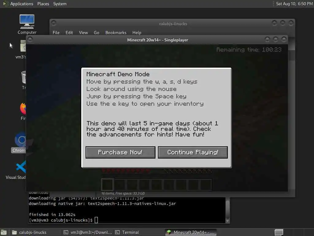The image size is (314, 236).
Task: Open Go menu in file manager window
Action: pyautogui.click(x=96, y=33)
